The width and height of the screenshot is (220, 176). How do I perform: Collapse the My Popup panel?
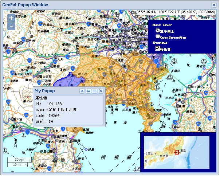click(x=82, y=91)
